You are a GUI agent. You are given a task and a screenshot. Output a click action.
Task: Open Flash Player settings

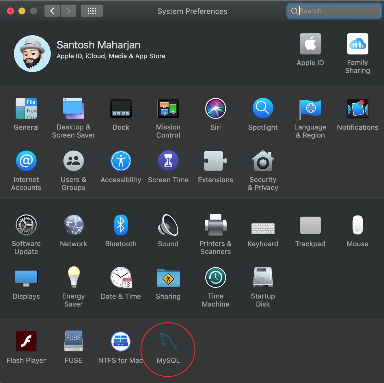coord(26,341)
